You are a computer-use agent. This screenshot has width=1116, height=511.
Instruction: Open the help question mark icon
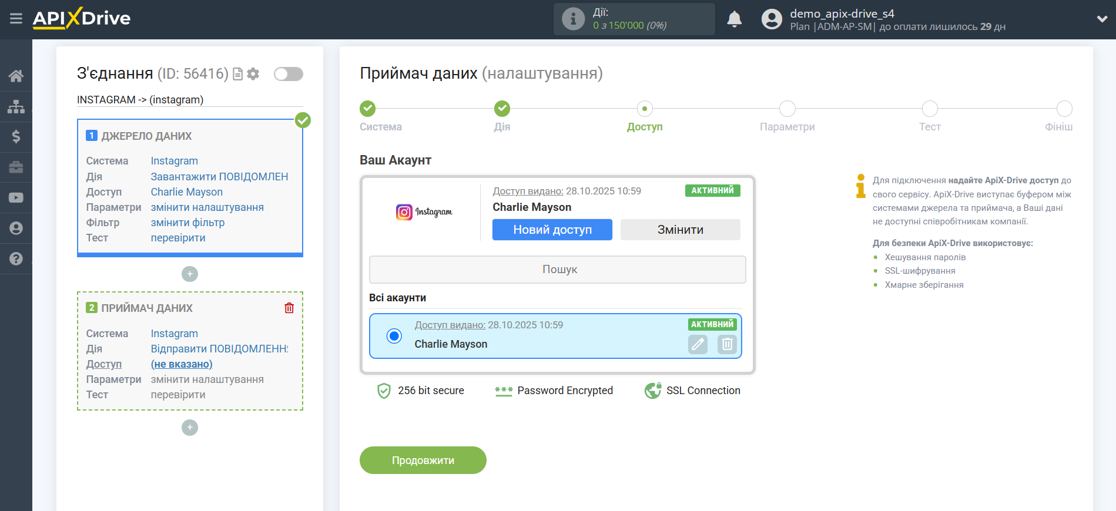(x=16, y=259)
